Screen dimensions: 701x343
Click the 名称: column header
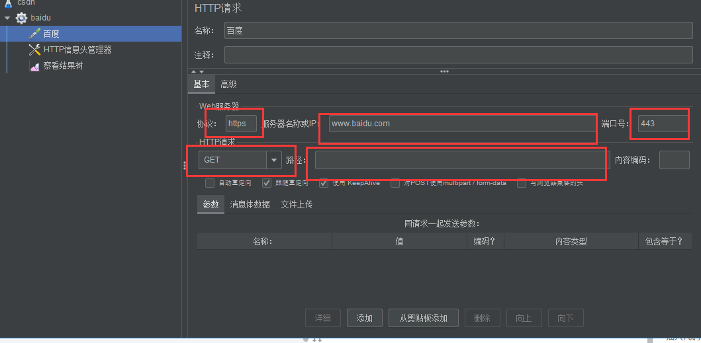click(264, 241)
